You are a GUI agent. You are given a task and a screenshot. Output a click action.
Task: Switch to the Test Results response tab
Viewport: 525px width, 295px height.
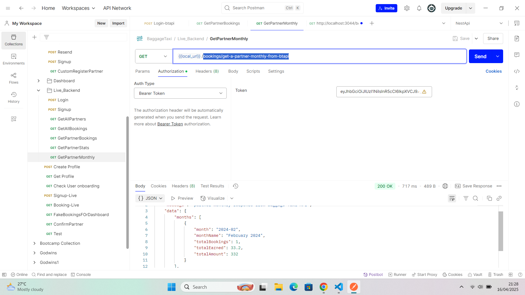coord(212,186)
